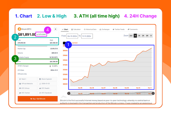Screen dimensions: 171x116
Task: Set chart zoom to 7D
Action: coord(135,36)
